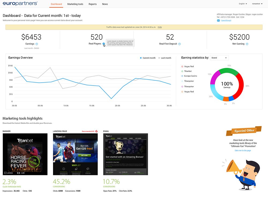The height and width of the screenshot is (197, 268).
Task: Click the envelope icon beside Send Email
Action: 218,21
